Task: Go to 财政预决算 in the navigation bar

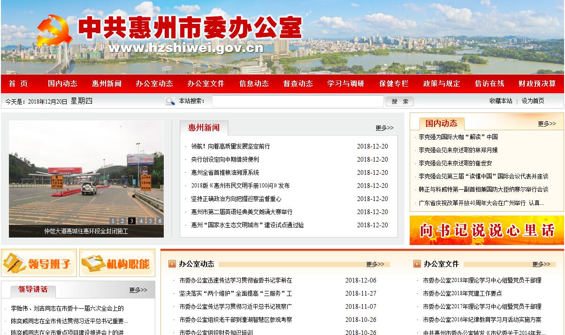Action: (537, 84)
